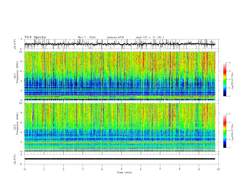Viewport: 246px width, 190px height.
Task: Click time-axis tick label "6"
Action: [141, 169]
